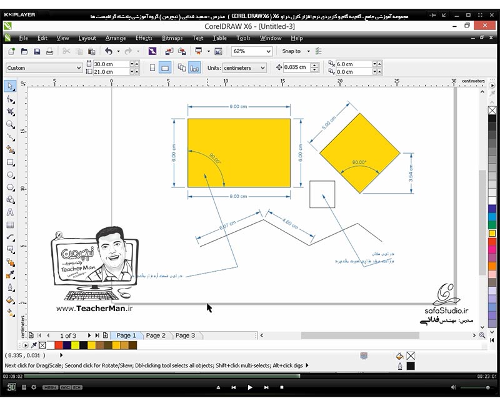Select the Ellipse tool

pyautogui.click(x=10, y=175)
